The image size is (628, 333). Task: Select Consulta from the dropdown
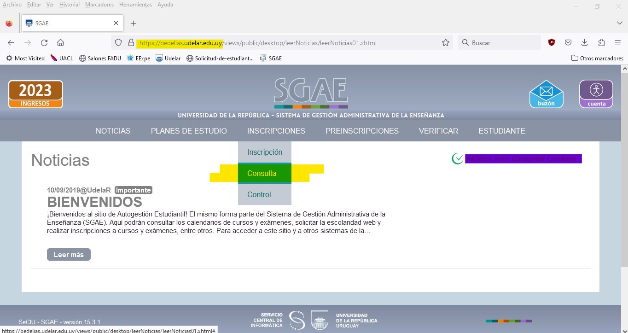point(265,173)
